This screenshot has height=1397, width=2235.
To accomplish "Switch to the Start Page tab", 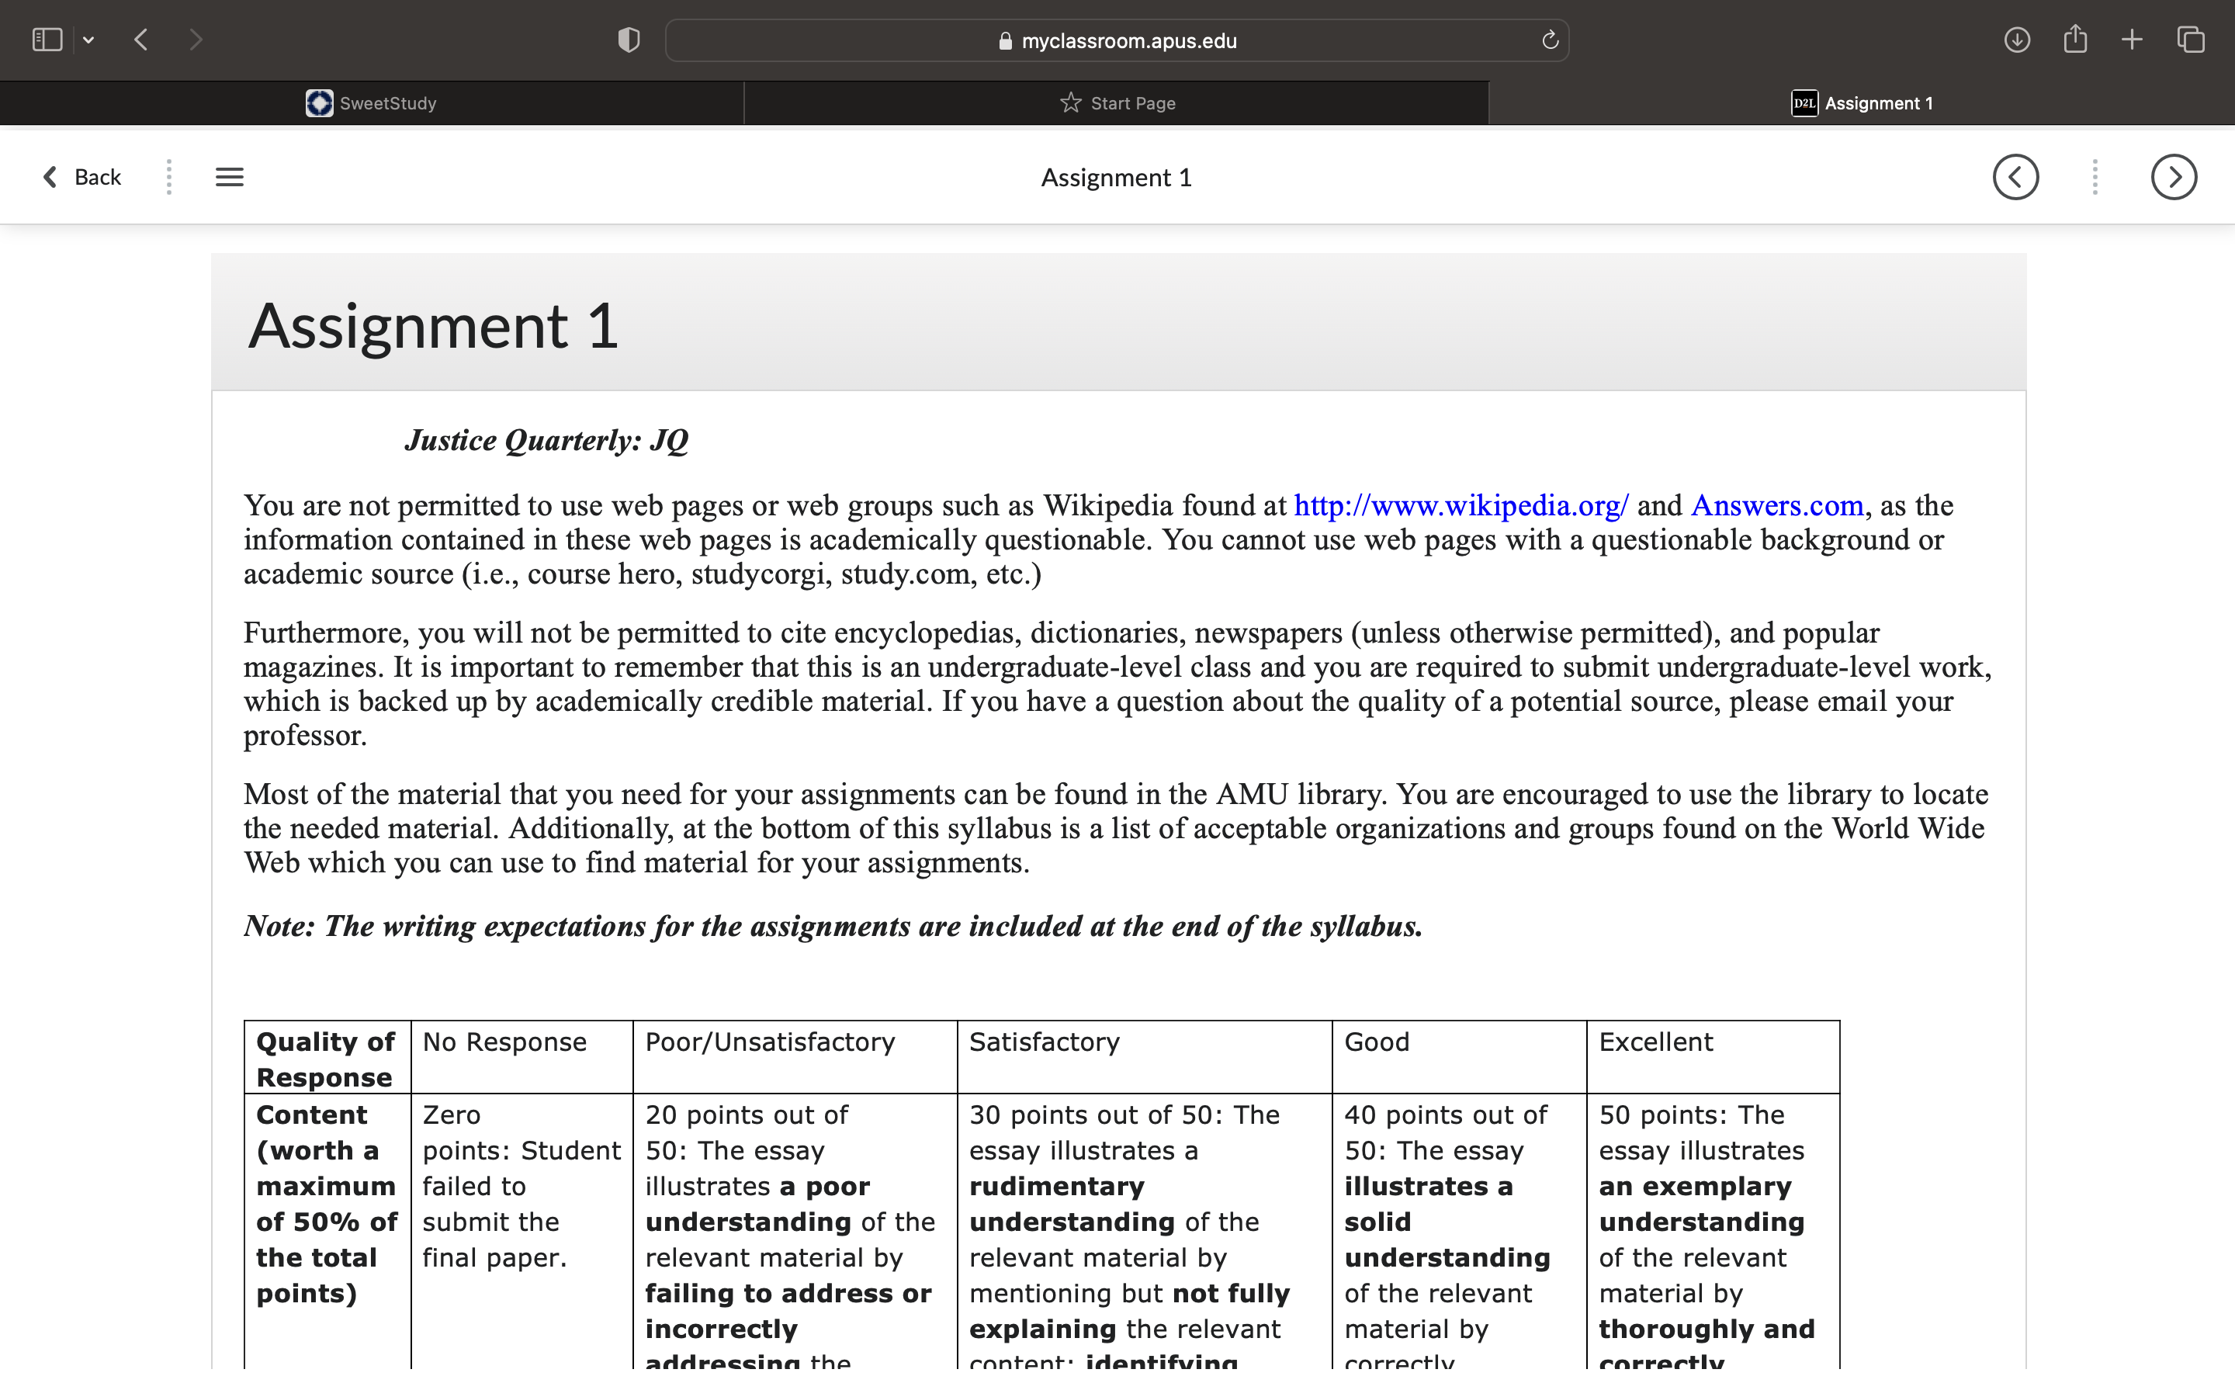I will 1117,102.
